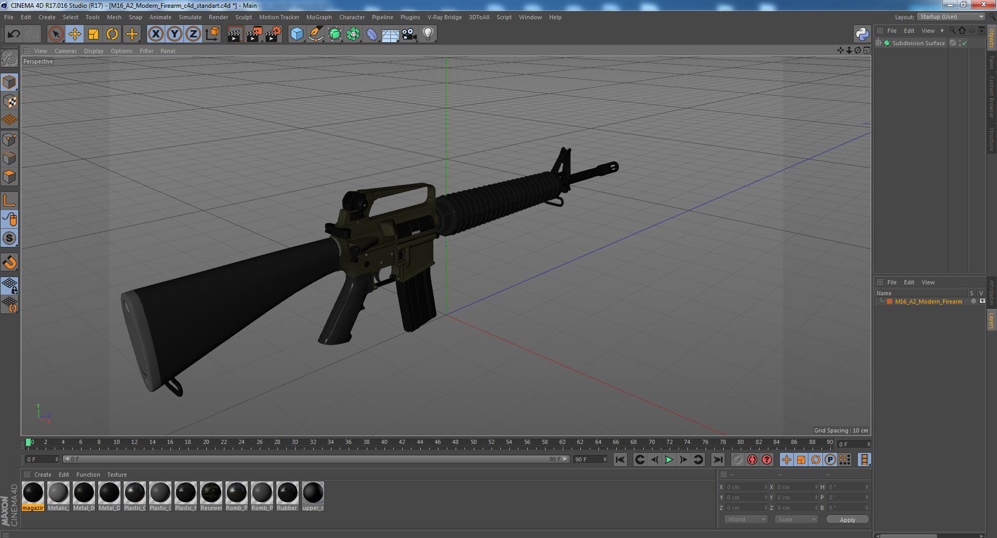
Task: Switch to Polygons mode
Action: (9, 177)
